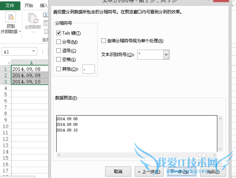Click the Other delimiter text field
The height and width of the screenshot is (178, 236).
[x=88, y=69]
